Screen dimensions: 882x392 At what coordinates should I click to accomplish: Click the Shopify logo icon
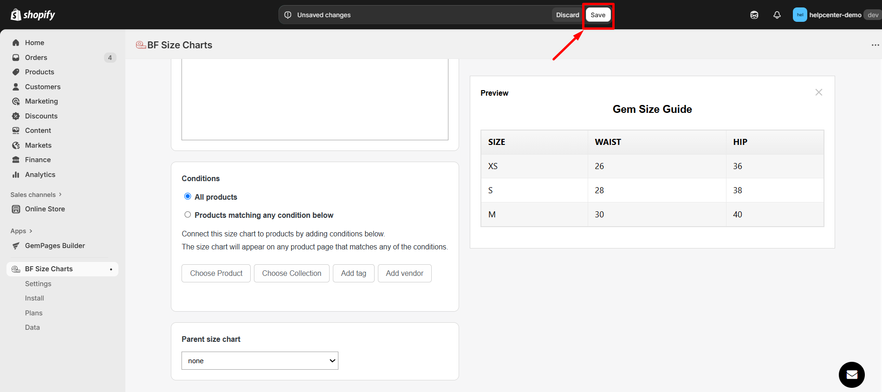pyautogui.click(x=16, y=15)
